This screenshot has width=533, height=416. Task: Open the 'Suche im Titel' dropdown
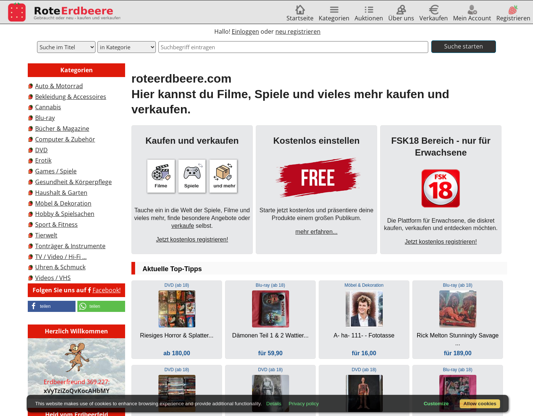[x=66, y=47]
